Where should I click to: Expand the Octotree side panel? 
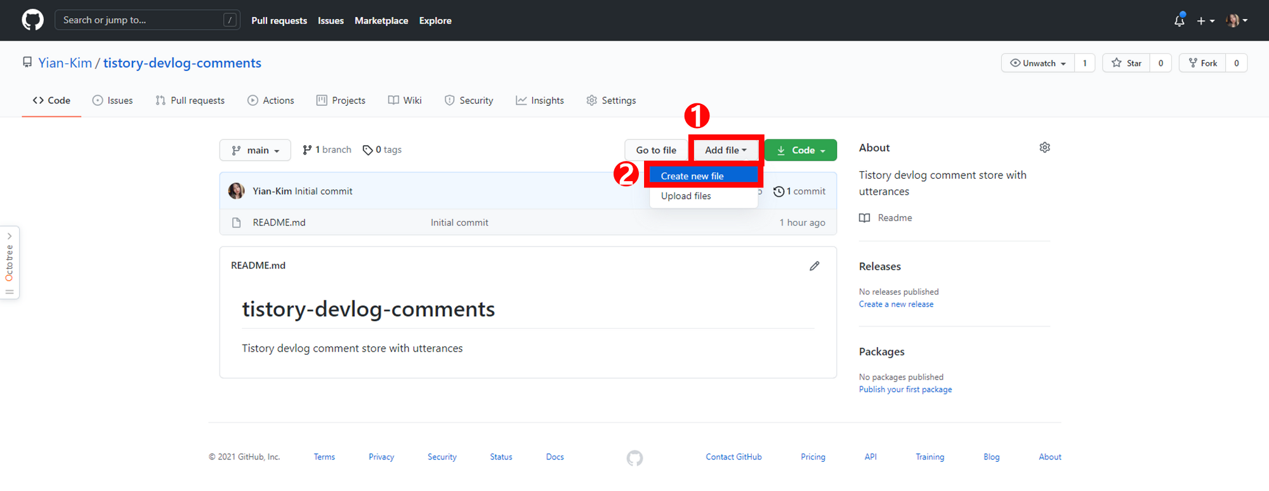[x=10, y=262]
